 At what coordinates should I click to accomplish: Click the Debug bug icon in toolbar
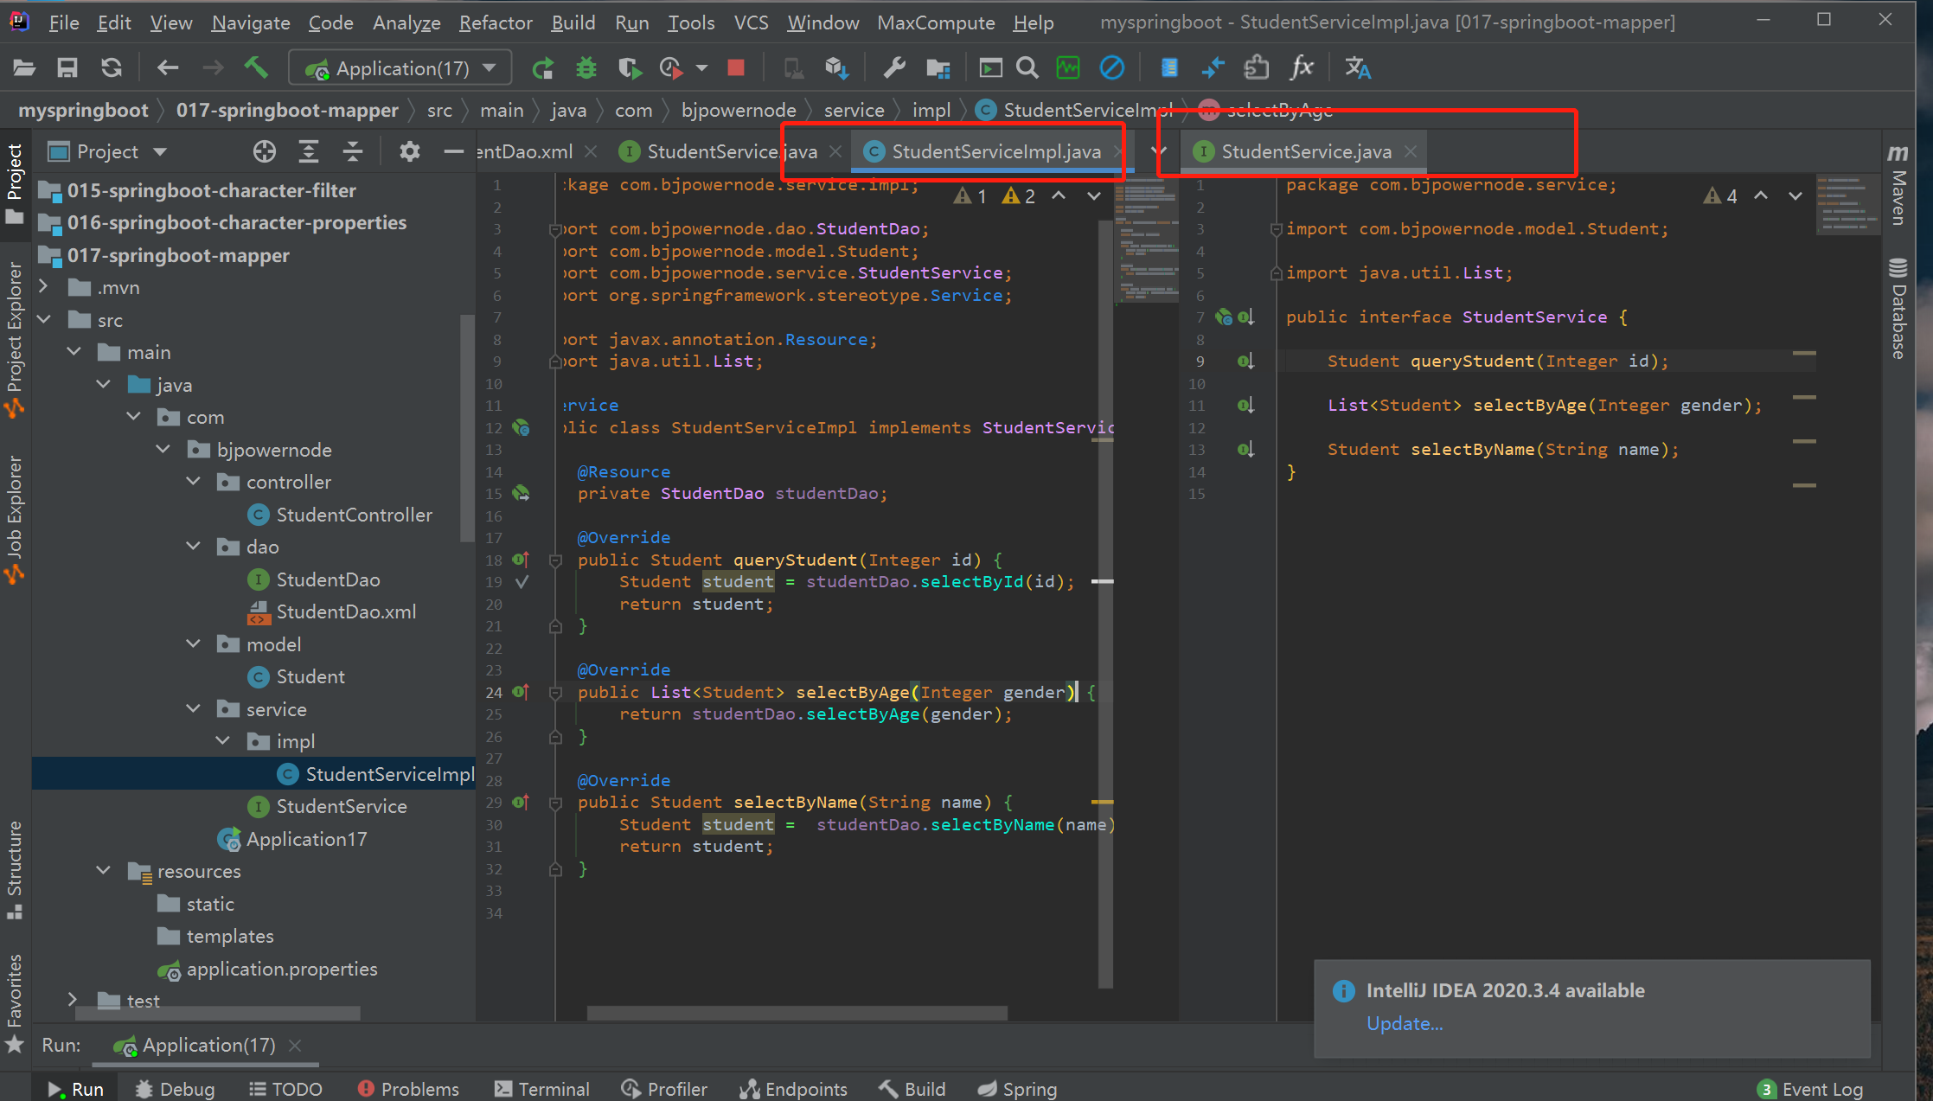pyautogui.click(x=586, y=67)
